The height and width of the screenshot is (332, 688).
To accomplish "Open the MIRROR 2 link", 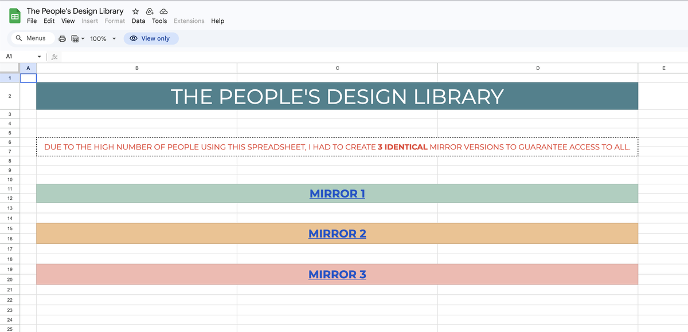I will 337,234.
